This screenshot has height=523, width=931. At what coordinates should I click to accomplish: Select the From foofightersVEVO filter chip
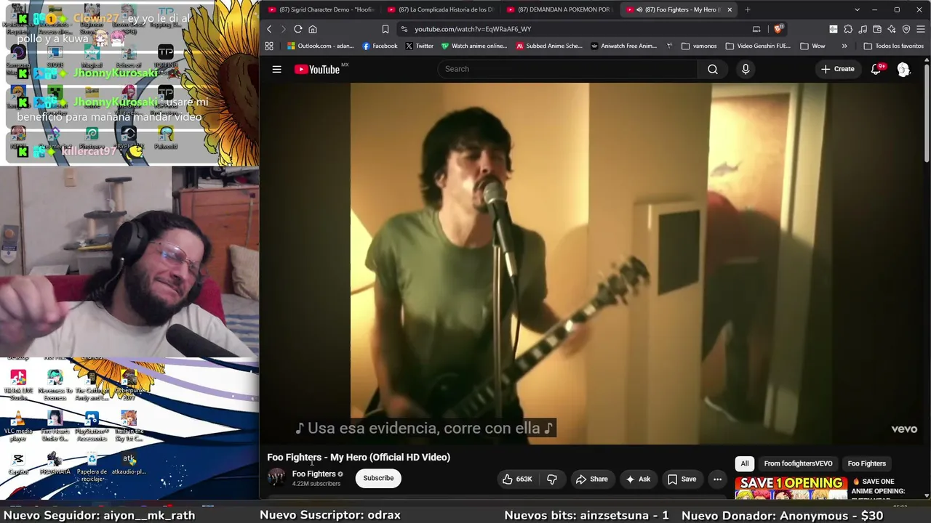(798, 463)
